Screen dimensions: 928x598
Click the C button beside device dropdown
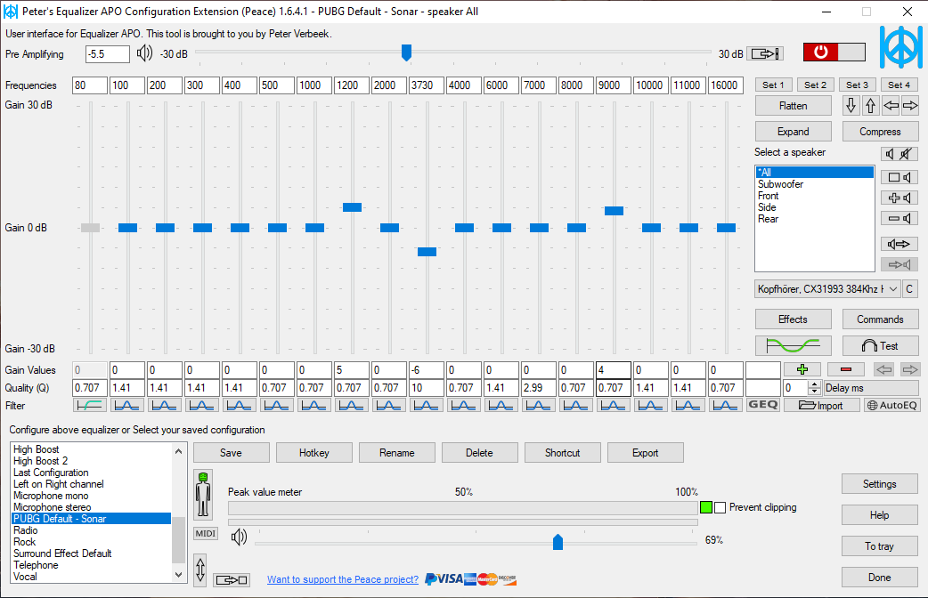tap(909, 289)
